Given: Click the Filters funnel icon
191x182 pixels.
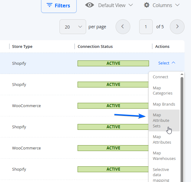Looking at the screenshot, I should (49, 5).
